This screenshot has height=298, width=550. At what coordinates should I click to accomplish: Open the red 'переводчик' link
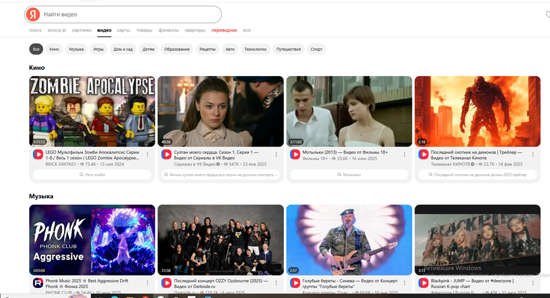tap(224, 30)
